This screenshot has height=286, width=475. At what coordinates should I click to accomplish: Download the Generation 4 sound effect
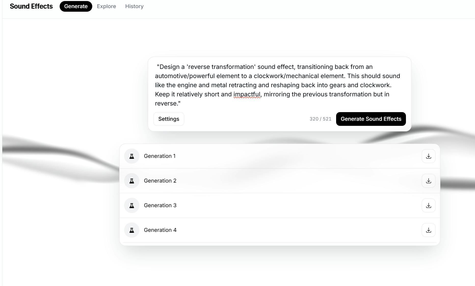(x=428, y=230)
